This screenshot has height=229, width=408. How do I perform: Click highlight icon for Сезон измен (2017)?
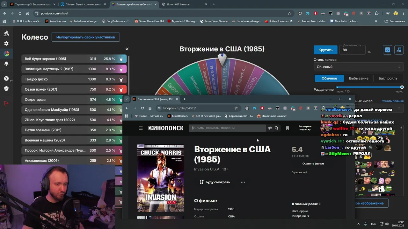click(121, 89)
